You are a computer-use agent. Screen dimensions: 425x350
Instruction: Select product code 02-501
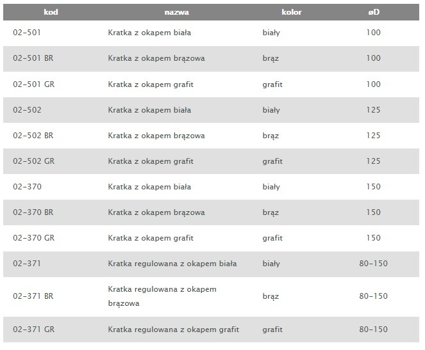(27, 33)
